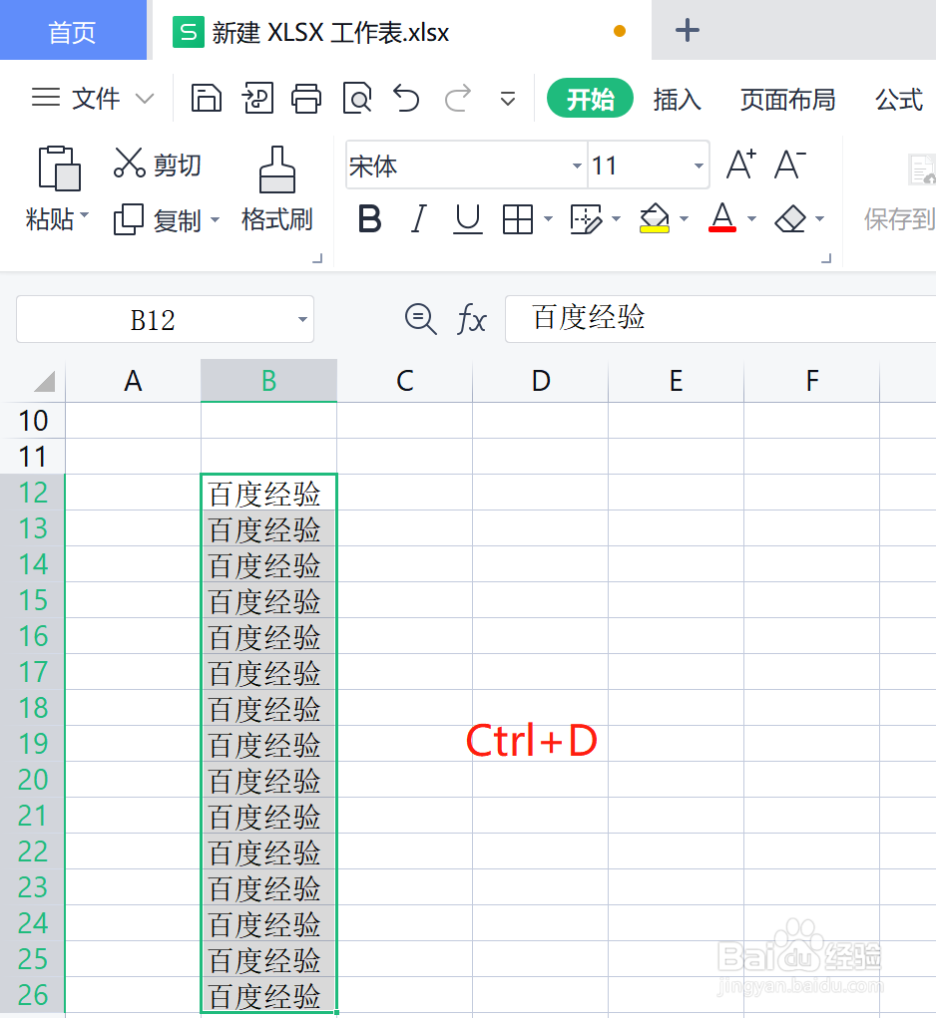936x1018 pixels.
Task: Increase font size with A+ icon
Action: click(x=741, y=165)
